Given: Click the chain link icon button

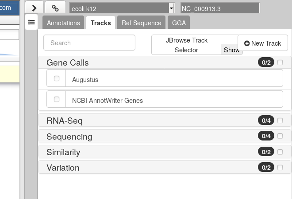Looking at the screenshot, I should pos(55,8).
